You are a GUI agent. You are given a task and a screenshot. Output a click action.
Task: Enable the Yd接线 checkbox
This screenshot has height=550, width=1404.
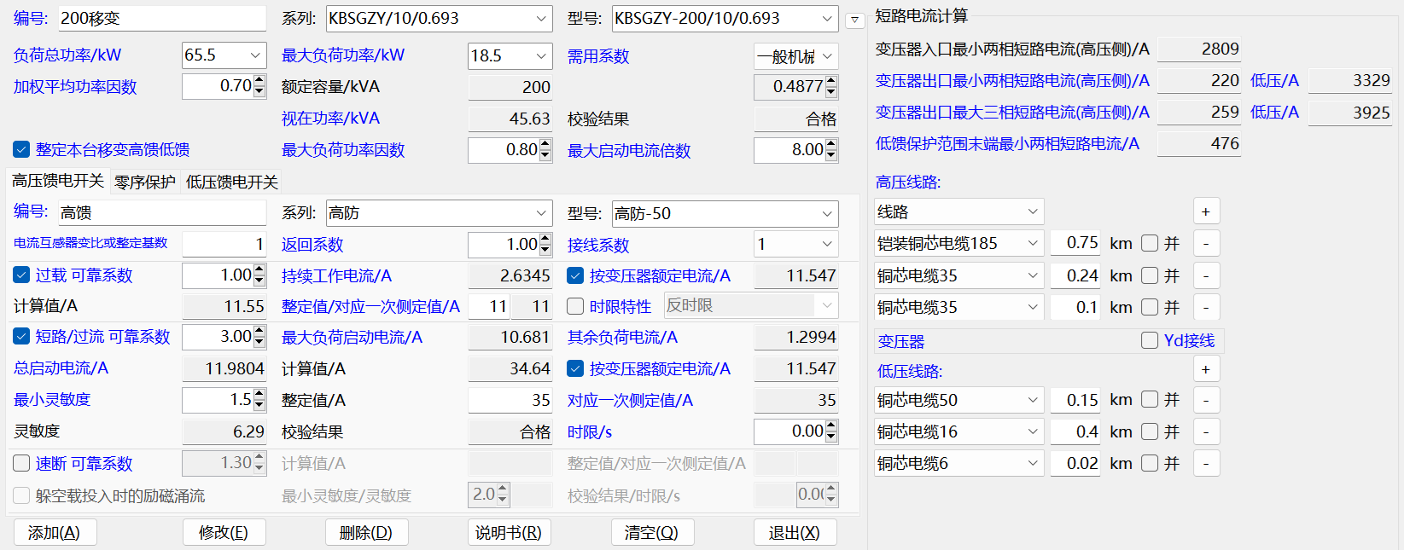[1150, 340]
